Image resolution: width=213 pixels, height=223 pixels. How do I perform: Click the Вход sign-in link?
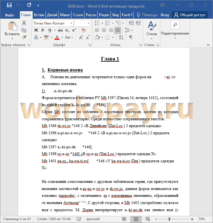(165, 15)
